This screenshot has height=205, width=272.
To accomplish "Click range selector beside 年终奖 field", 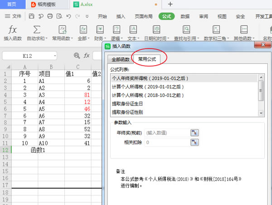I will tap(194, 133).
